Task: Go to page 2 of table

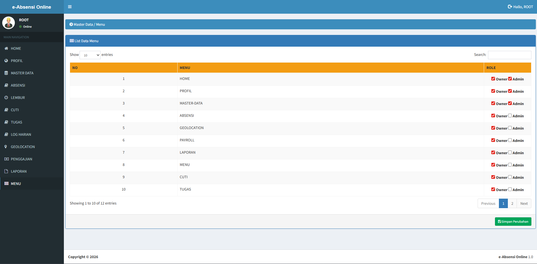Action: (512, 203)
